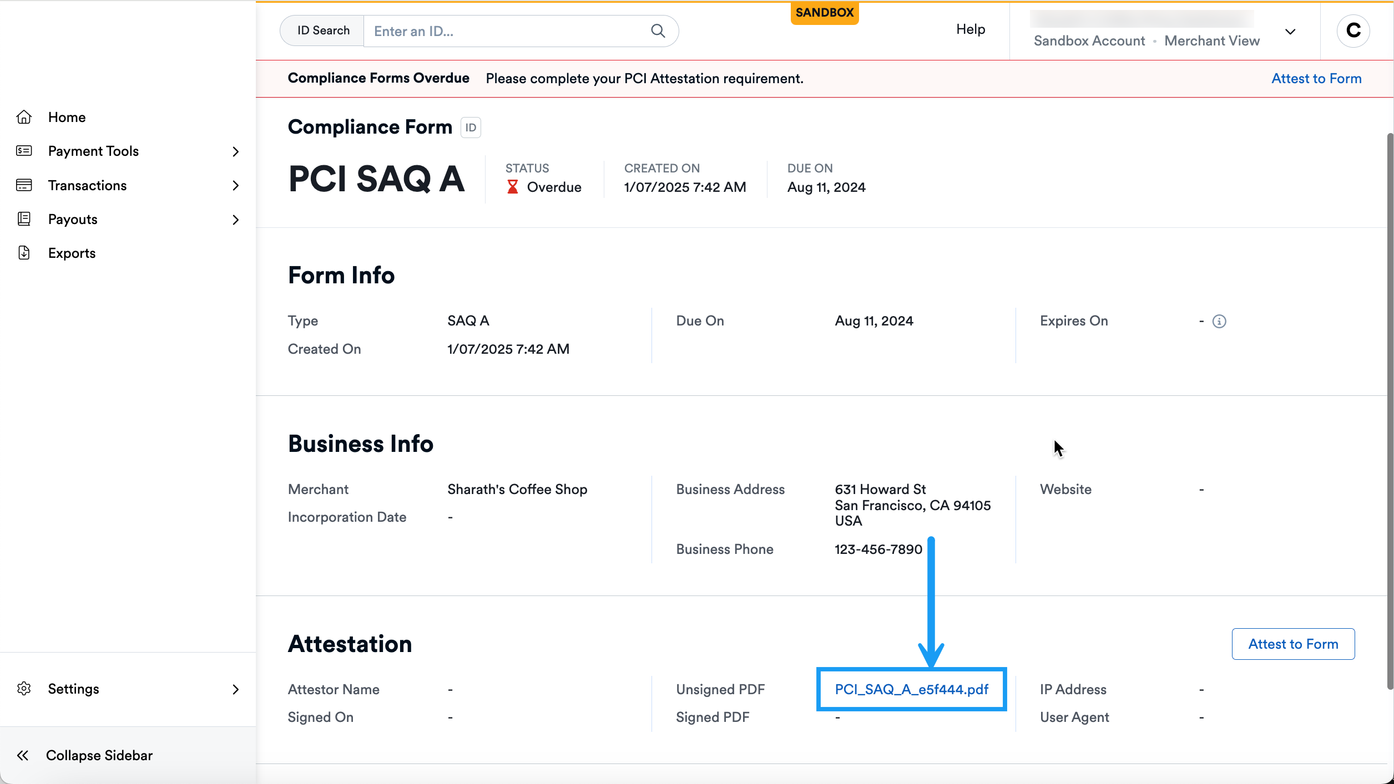Click the Settings gear icon
Screen dimensions: 1394x784
[24, 689]
